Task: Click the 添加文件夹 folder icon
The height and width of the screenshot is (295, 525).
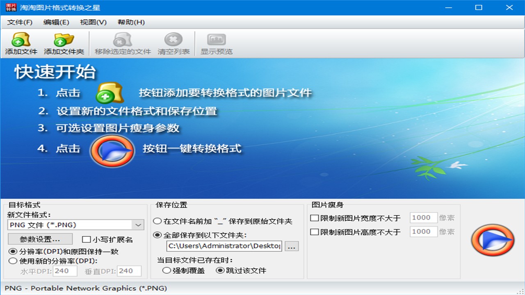Action: click(64, 40)
